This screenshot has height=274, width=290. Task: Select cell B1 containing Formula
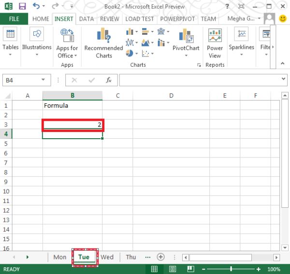pyautogui.click(x=72, y=105)
